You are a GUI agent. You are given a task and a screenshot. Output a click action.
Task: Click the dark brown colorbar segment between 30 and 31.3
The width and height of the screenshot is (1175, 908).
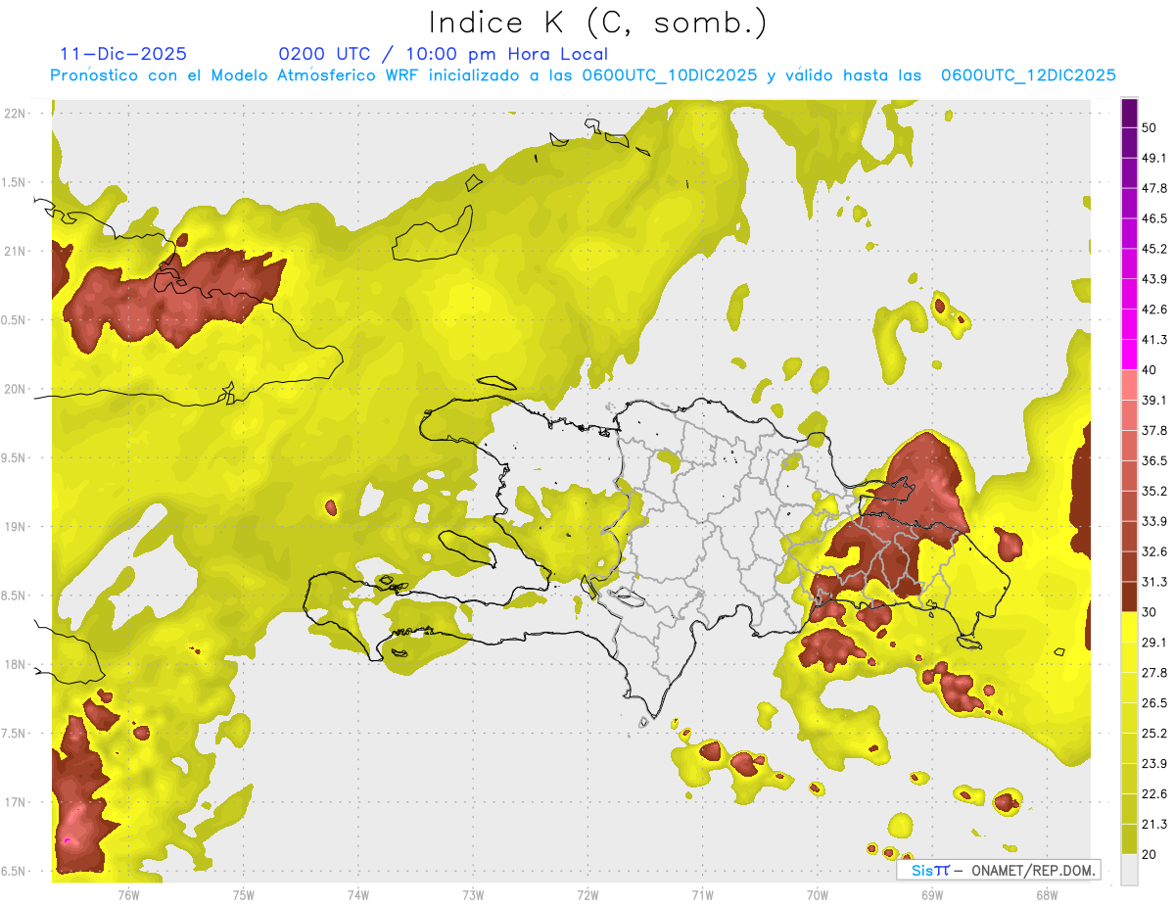click(1129, 597)
